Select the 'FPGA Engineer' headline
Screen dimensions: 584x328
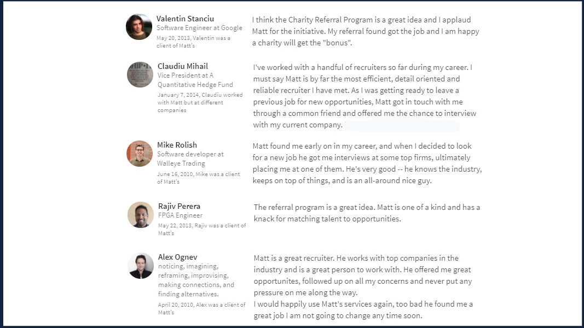pos(180,215)
